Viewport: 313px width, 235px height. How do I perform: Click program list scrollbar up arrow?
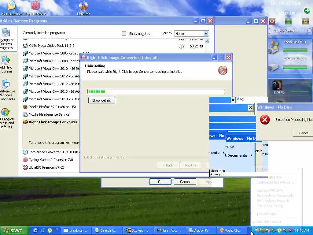(x=208, y=42)
